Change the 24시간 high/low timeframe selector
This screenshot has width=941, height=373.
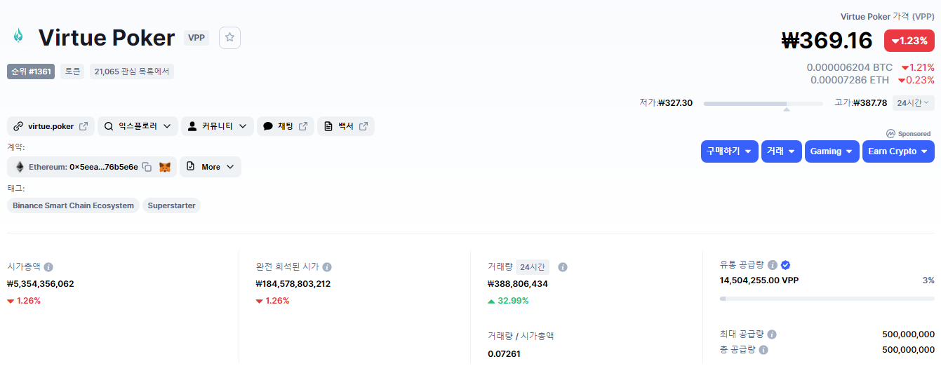point(913,103)
